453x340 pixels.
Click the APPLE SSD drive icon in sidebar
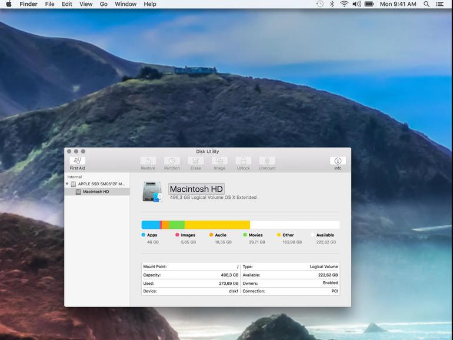click(74, 184)
